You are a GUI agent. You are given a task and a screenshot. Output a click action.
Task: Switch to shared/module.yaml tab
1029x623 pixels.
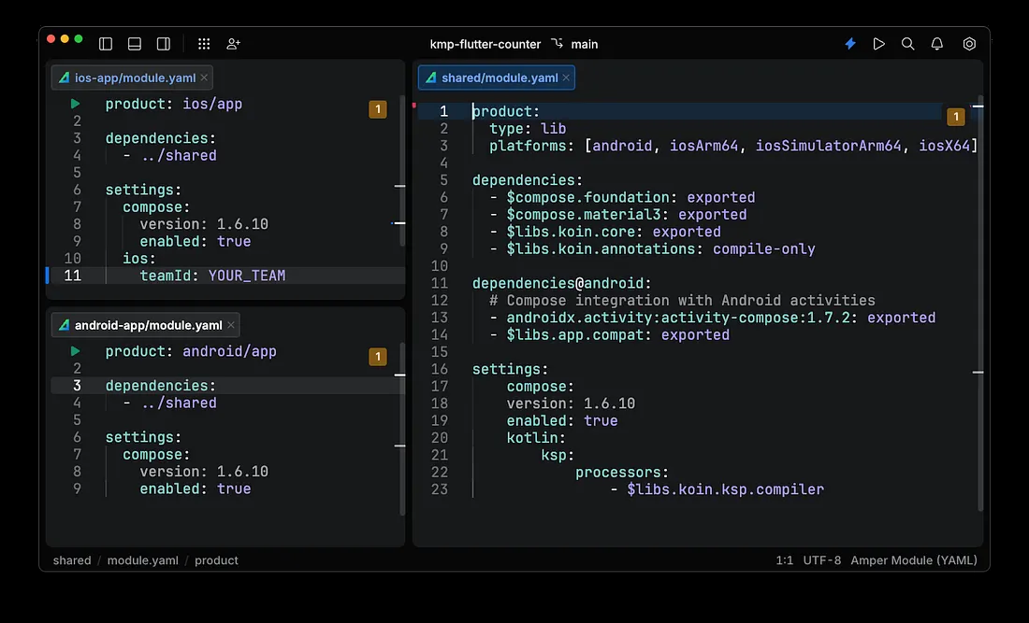(x=496, y=78)
